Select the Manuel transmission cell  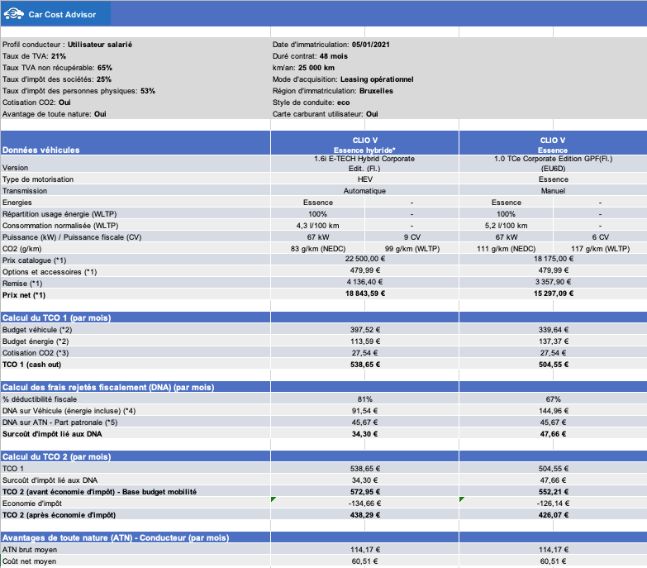(x=553, y=191)
